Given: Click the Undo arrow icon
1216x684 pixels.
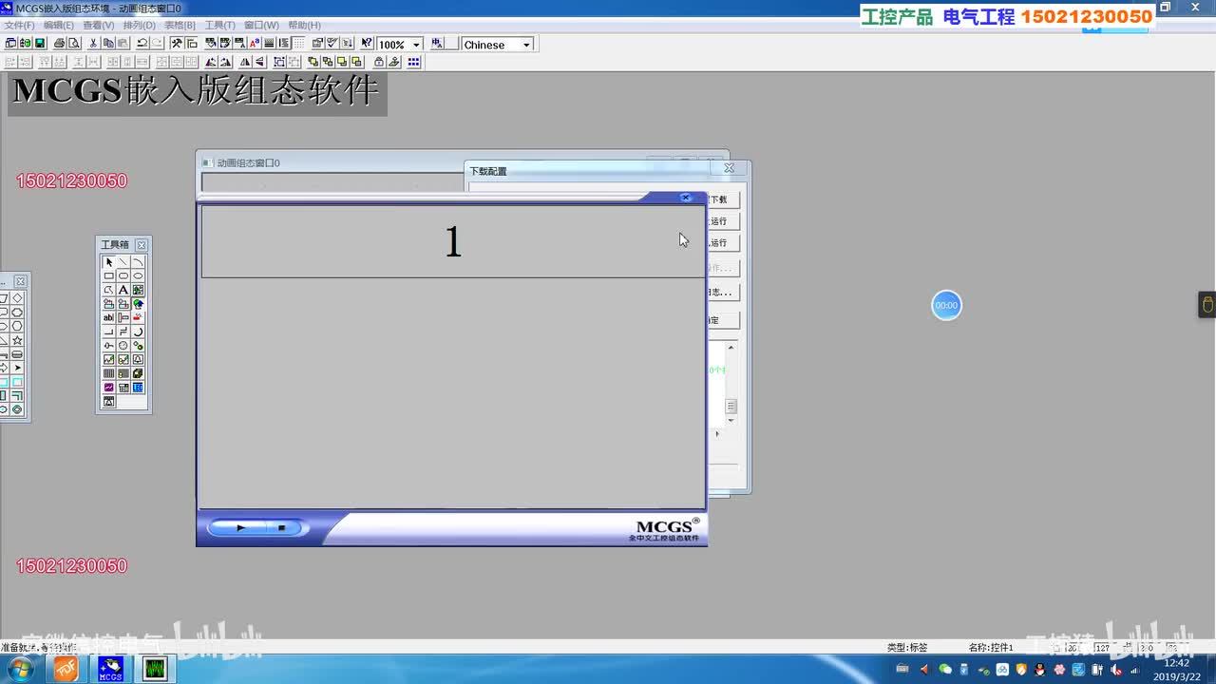Looking at the screenshot, I should coord(142,44).
